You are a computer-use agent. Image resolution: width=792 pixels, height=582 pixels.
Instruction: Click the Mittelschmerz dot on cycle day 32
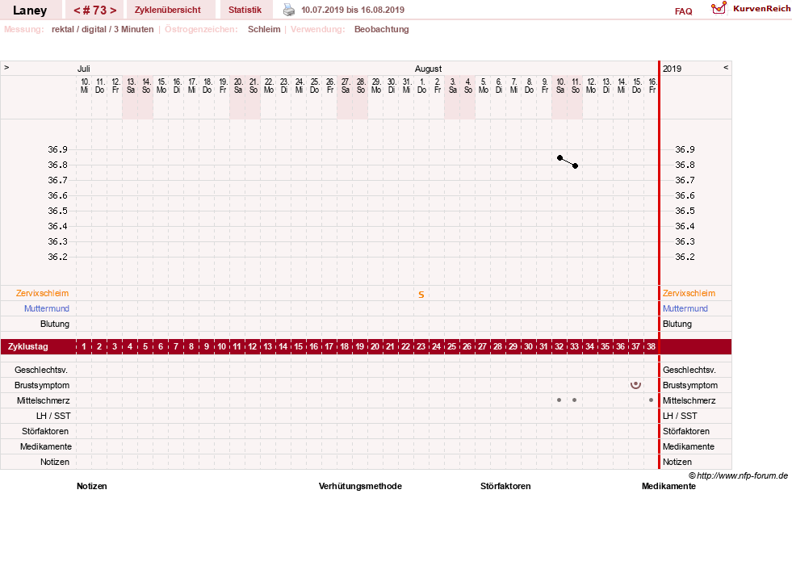[x=559, y=400]
